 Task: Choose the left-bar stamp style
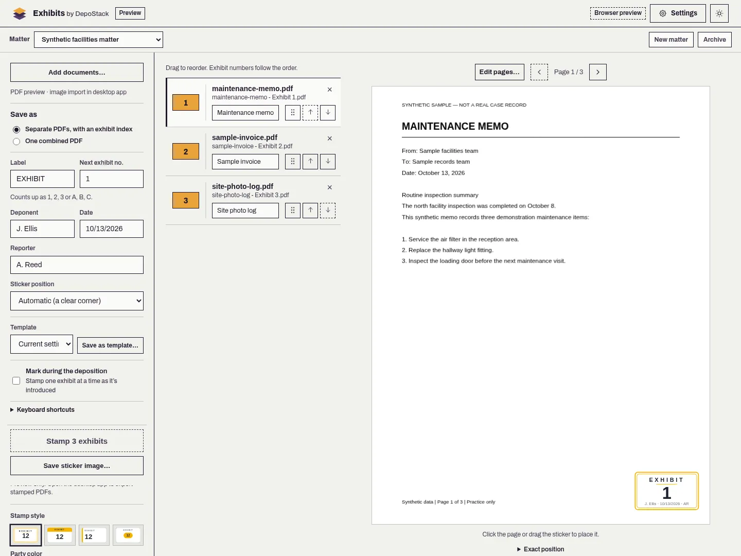[94, 535]
